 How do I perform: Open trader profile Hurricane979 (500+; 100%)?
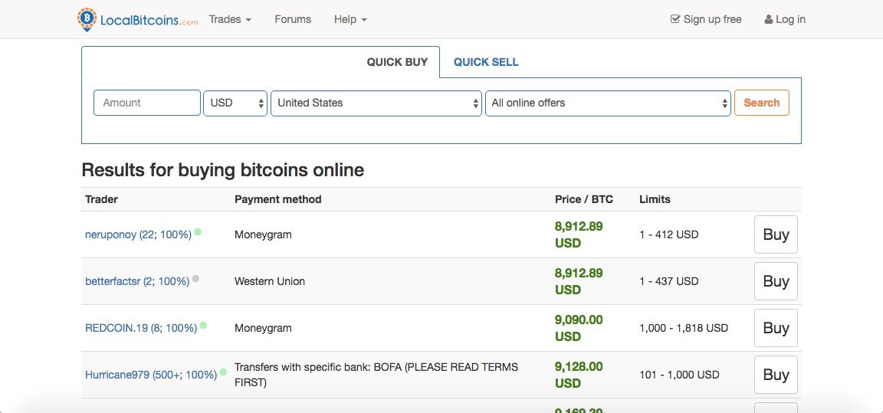[151, 375]
